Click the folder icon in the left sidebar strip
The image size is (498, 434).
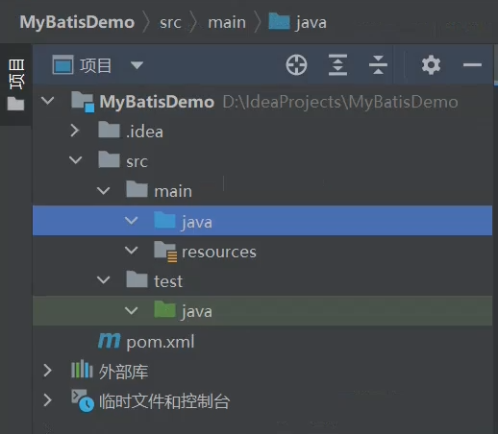tap(15, 104)
